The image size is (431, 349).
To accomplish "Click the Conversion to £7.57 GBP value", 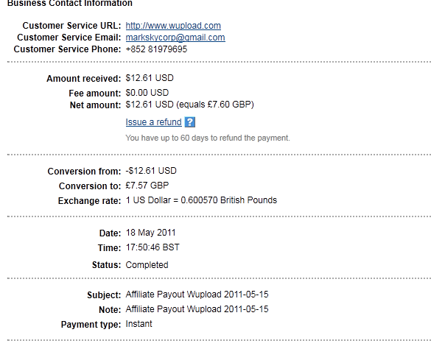I will tap(147, 186).
